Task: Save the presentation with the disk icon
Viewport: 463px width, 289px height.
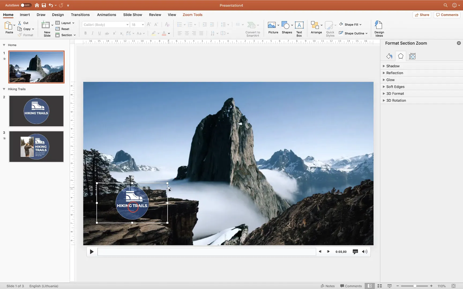Action: click(x=44, y=5)
